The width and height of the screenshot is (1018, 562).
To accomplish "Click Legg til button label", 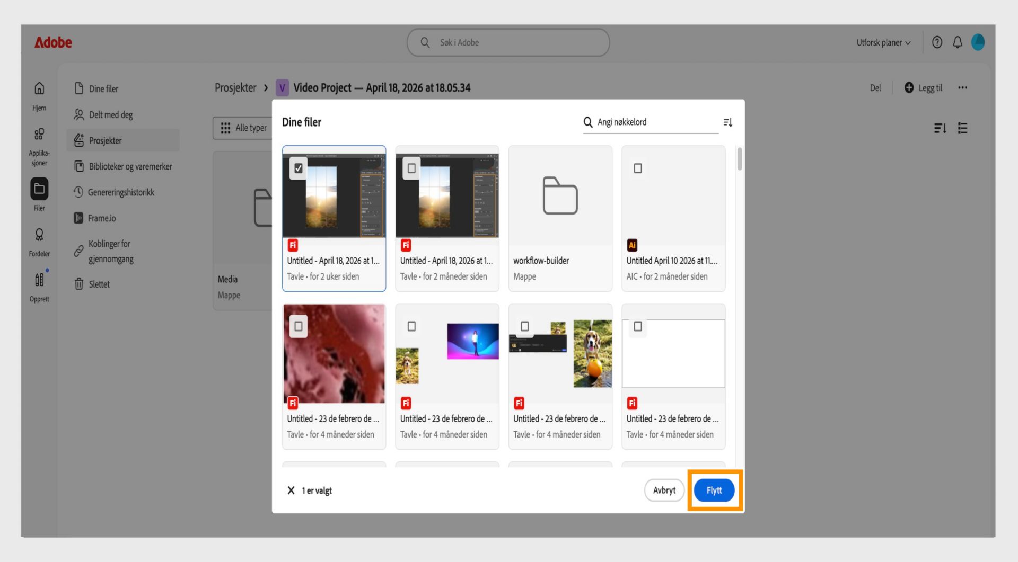I will click(931, 88).
